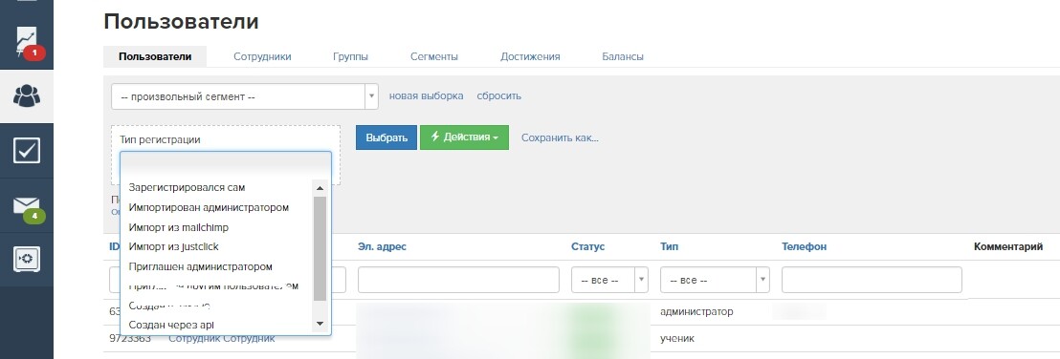Viewport: 1060px width, 359px height.
Task: Select the Пользователи tab
Action: pos(155,56)
